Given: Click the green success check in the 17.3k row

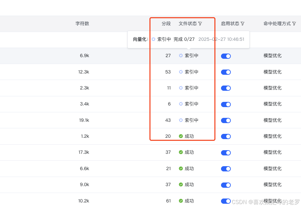Looking at the screenshot, I should [x=181, y=152].
